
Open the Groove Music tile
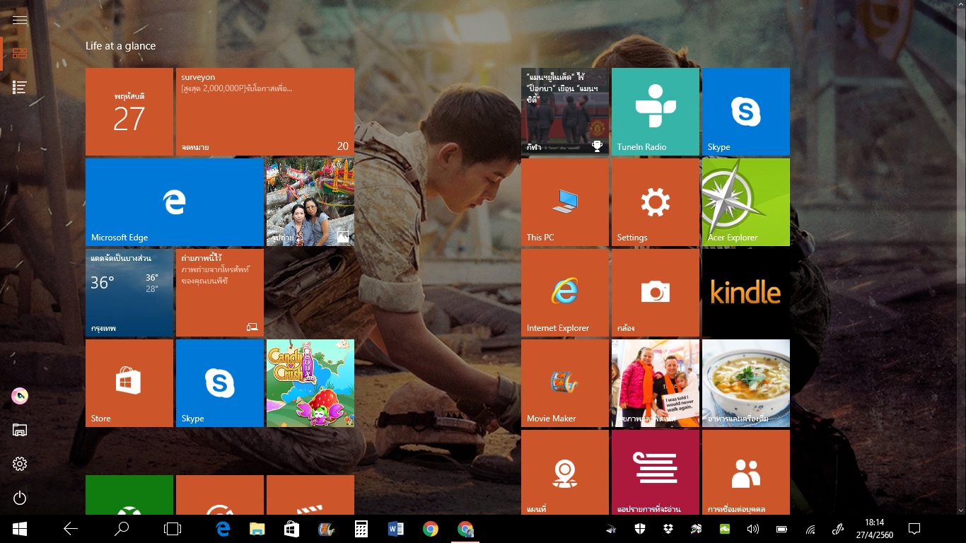[220, 495]
